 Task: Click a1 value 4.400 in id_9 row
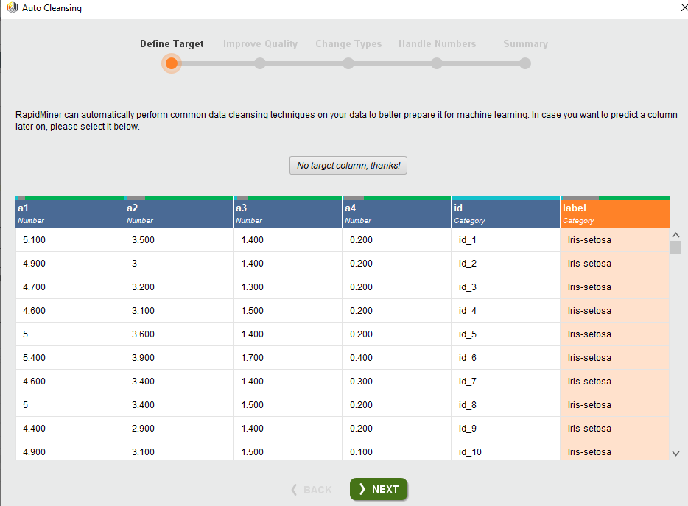point(70,429)
